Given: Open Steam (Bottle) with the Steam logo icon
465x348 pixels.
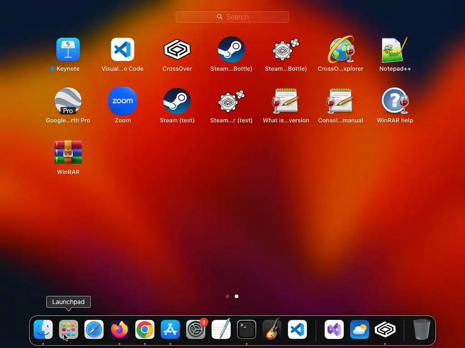Looking at the screenshot, I should tap(231, 49).
